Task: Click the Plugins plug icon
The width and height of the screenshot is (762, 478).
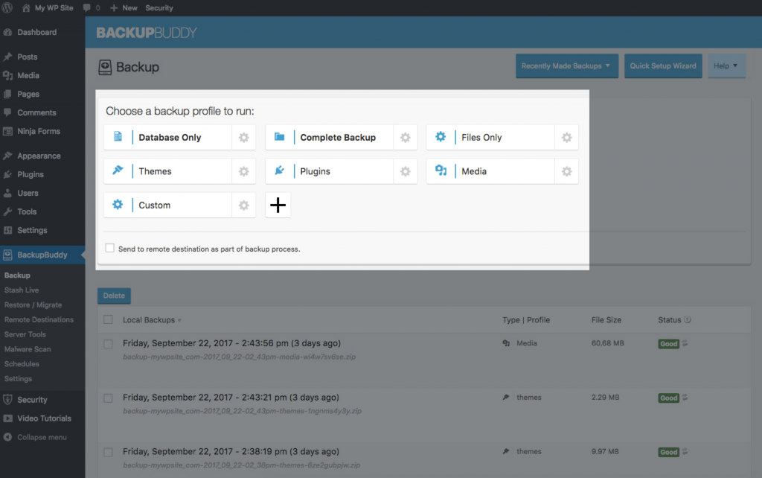Action: (x=280, y=171)
